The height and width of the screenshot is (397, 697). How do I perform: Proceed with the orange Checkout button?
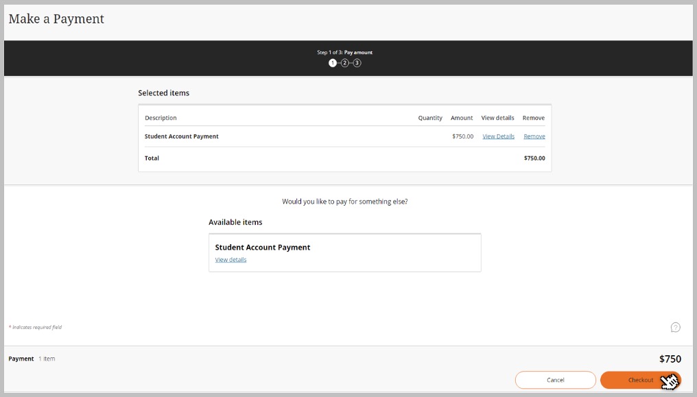[x=640, y=380]
